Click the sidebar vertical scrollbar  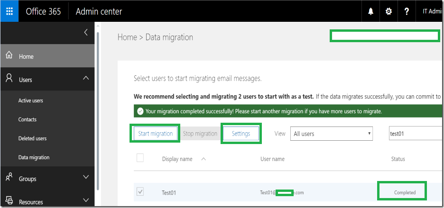click(98, 110)
